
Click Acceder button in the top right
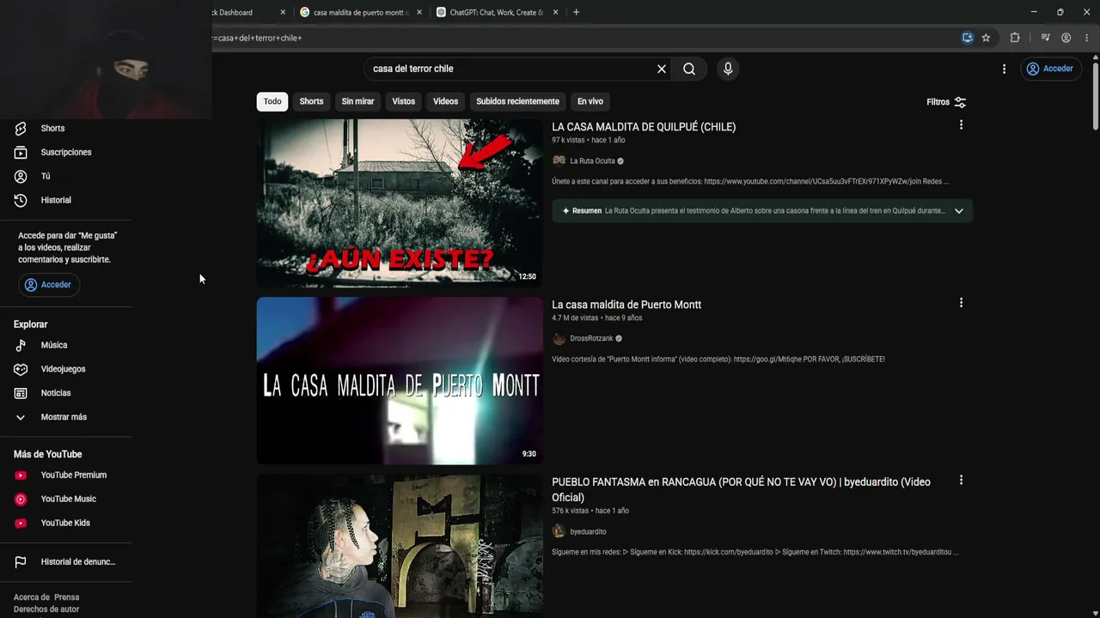point(1050,69)
